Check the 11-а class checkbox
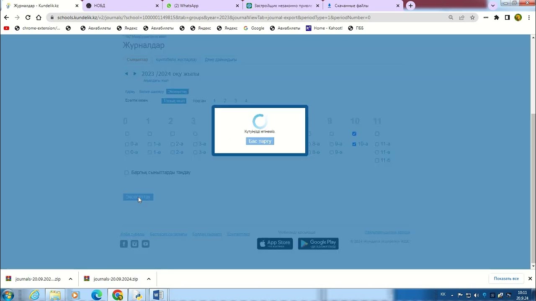Image resolution: width=536 pixels, height=301 pixels. [377, 144]
